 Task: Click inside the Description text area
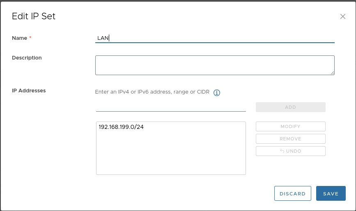[x=214, y=65]
